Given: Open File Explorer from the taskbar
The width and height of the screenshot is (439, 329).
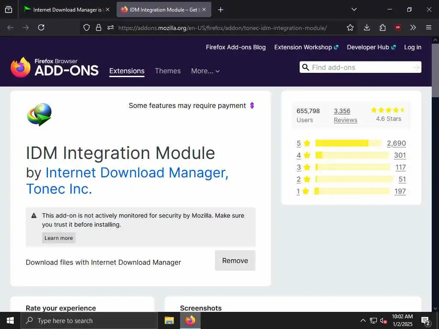Looking at the screenshot, I should [x=169, y=320].
